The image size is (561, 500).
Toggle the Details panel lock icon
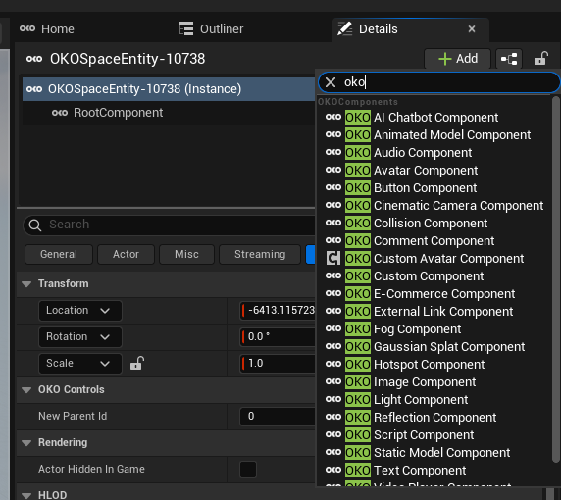pyautogui.click(x=541, y=59)
